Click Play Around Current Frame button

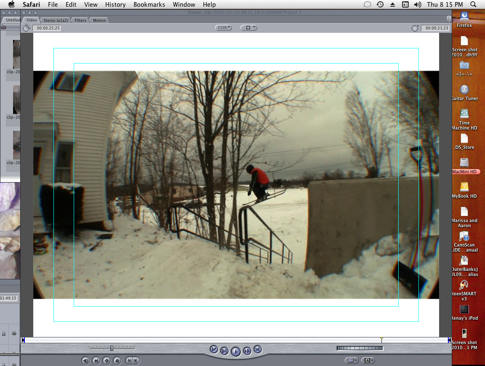(x=247, y=351)
